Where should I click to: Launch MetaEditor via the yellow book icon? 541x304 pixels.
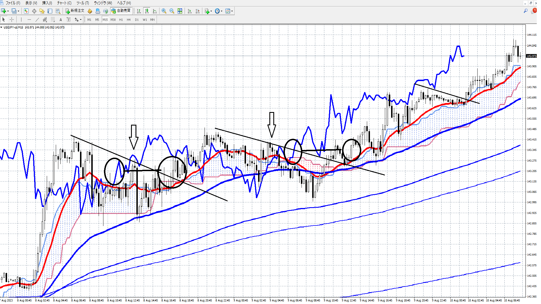90,11
